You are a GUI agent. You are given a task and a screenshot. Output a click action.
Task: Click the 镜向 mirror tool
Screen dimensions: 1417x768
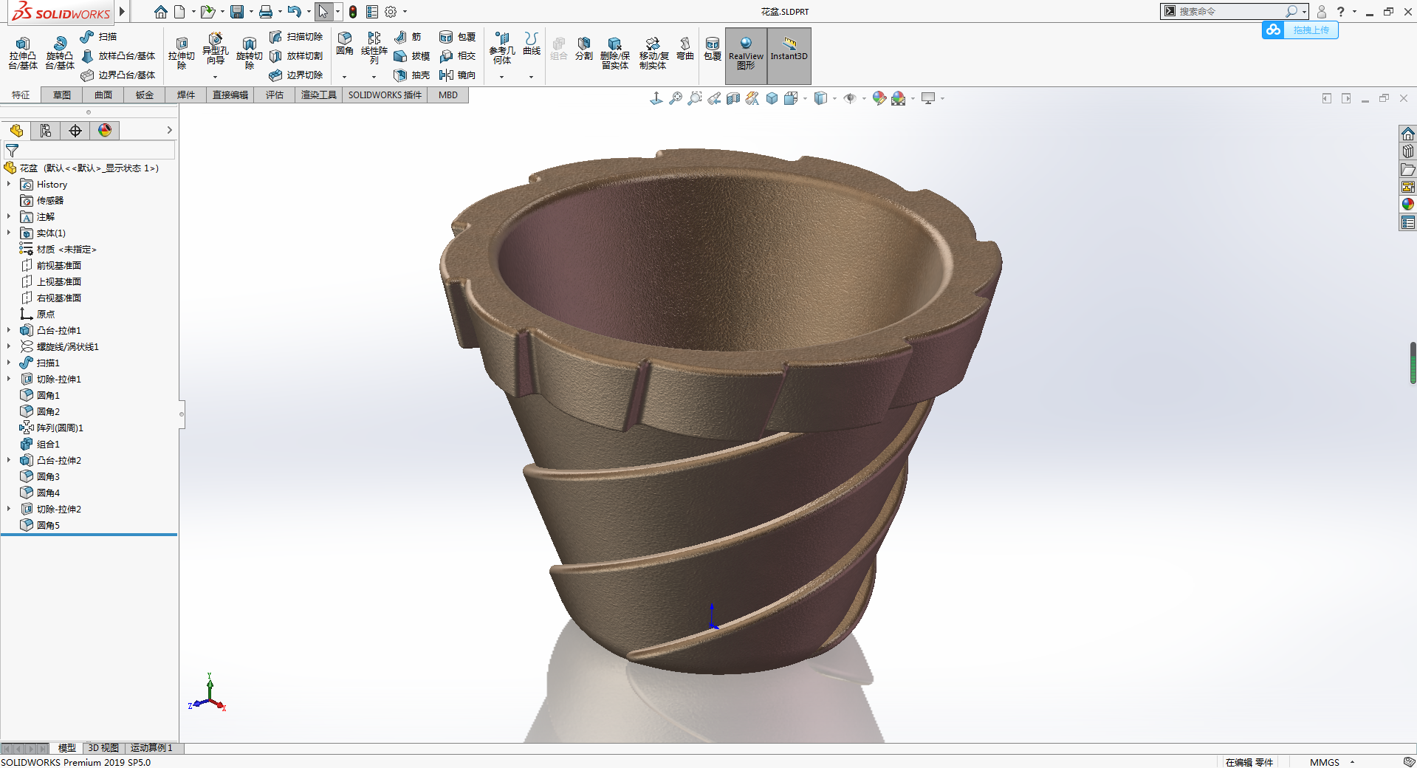tap(457, 75)
